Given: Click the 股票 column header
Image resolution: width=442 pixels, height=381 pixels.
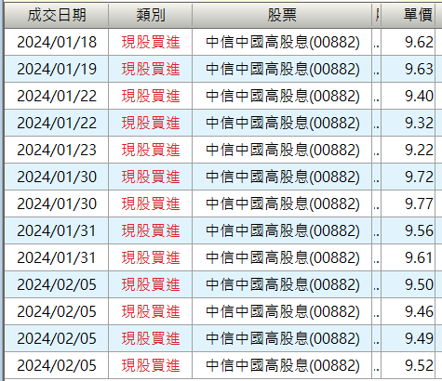Looking at the screenshot, I should 282,15.
